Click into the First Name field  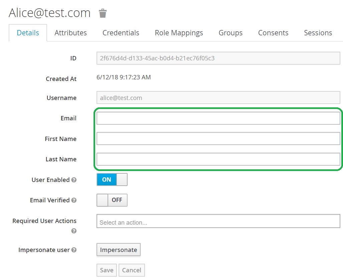click(218, 139)
